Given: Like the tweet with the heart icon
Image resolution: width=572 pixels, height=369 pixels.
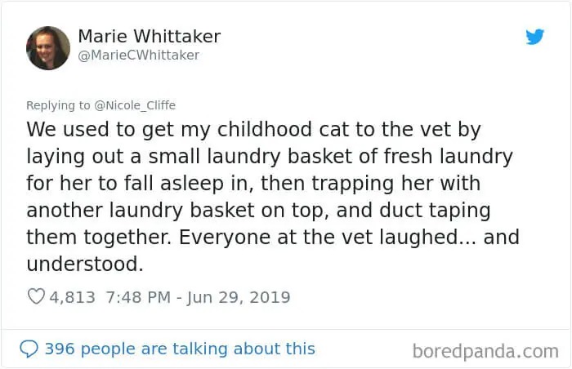Looking at the screenshot, I should click(36, 297).
